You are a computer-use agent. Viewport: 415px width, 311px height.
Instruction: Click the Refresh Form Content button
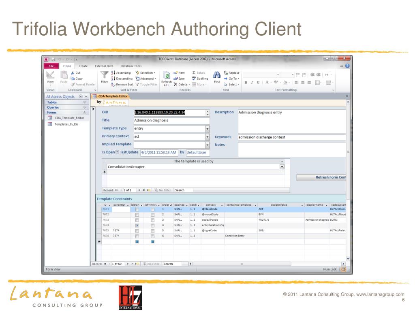point(321,177)
